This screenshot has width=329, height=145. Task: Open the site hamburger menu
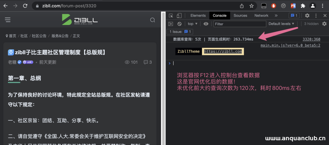[8, 20]
